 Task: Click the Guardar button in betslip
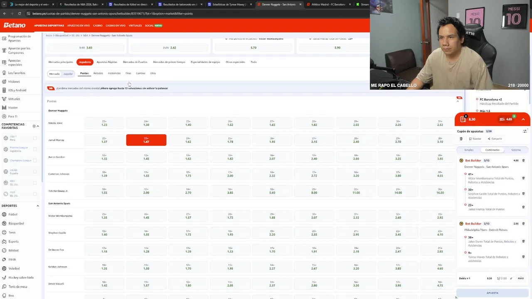click(x=475, y=139)
